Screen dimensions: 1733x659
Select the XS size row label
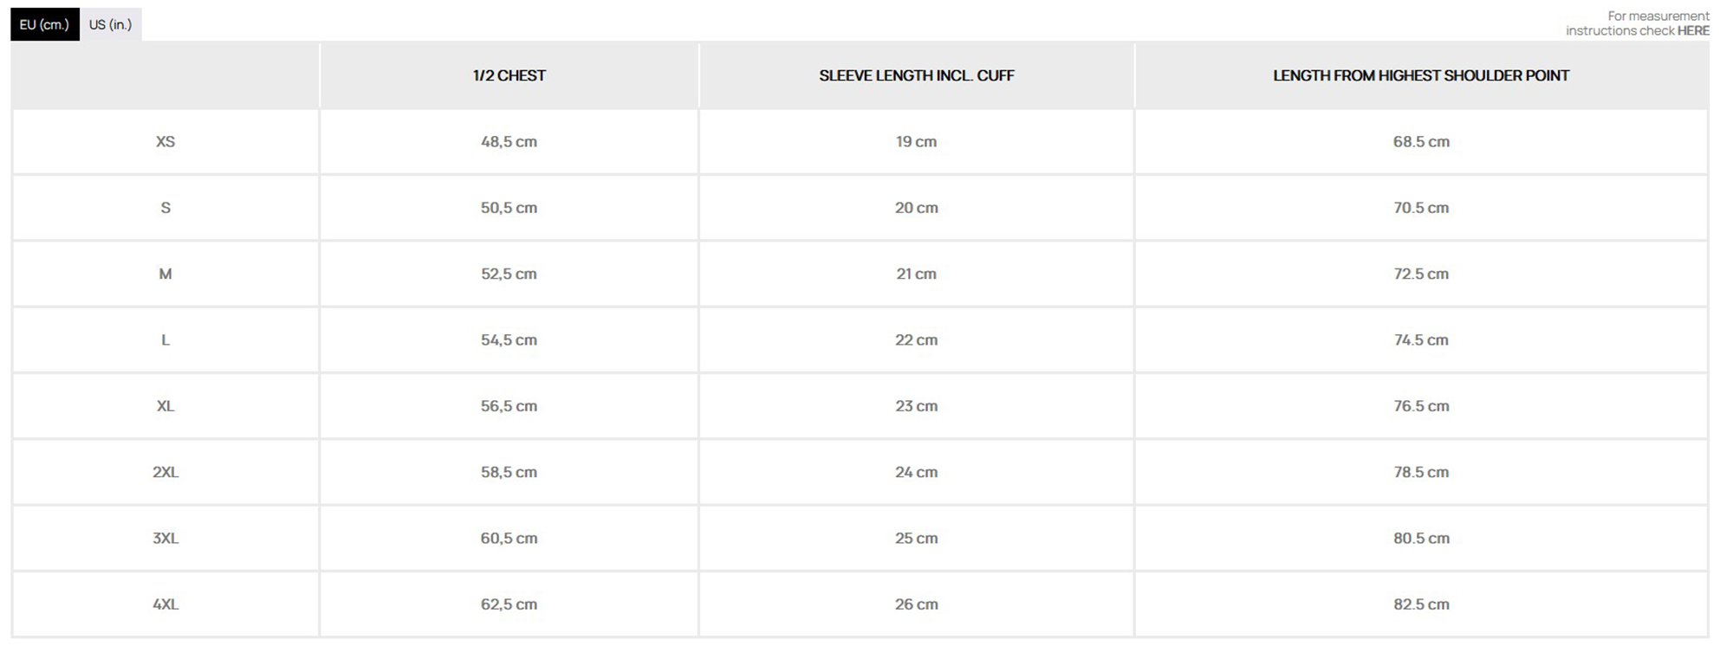166,141
